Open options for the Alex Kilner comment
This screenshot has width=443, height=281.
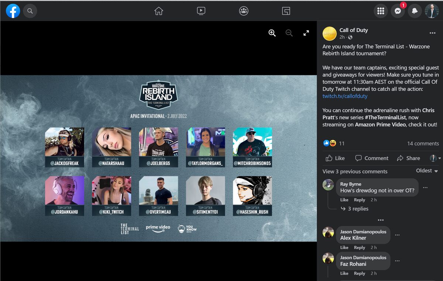[397, 235]
